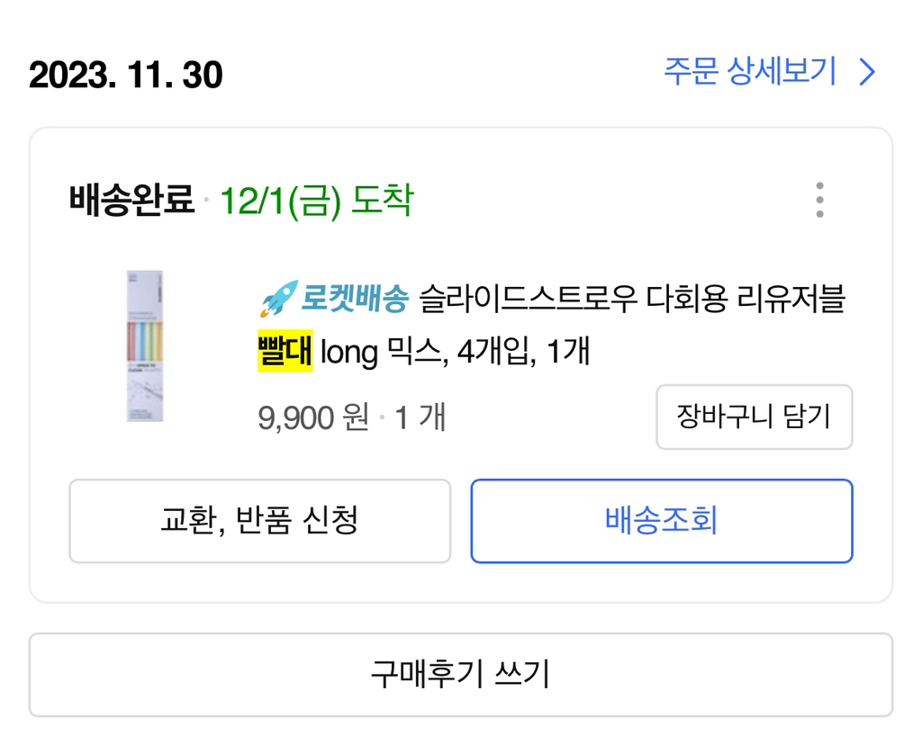Click the green 12/1(금) 도착 arrival date

[318, 201]
